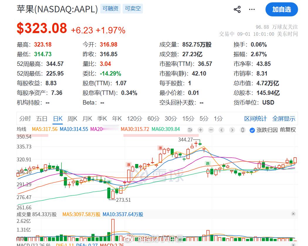This screenshot has height=246, width=308.
Task: Click the 344.27 high price label
Action: [185, 140]
